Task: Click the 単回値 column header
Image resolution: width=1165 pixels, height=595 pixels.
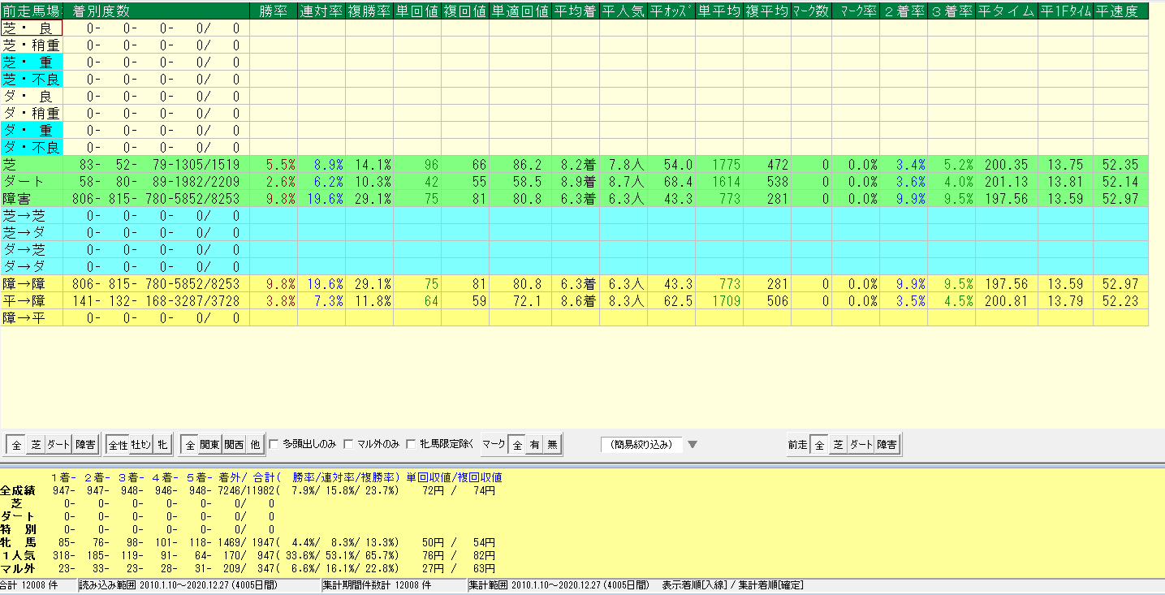Action: pos(417,11)
